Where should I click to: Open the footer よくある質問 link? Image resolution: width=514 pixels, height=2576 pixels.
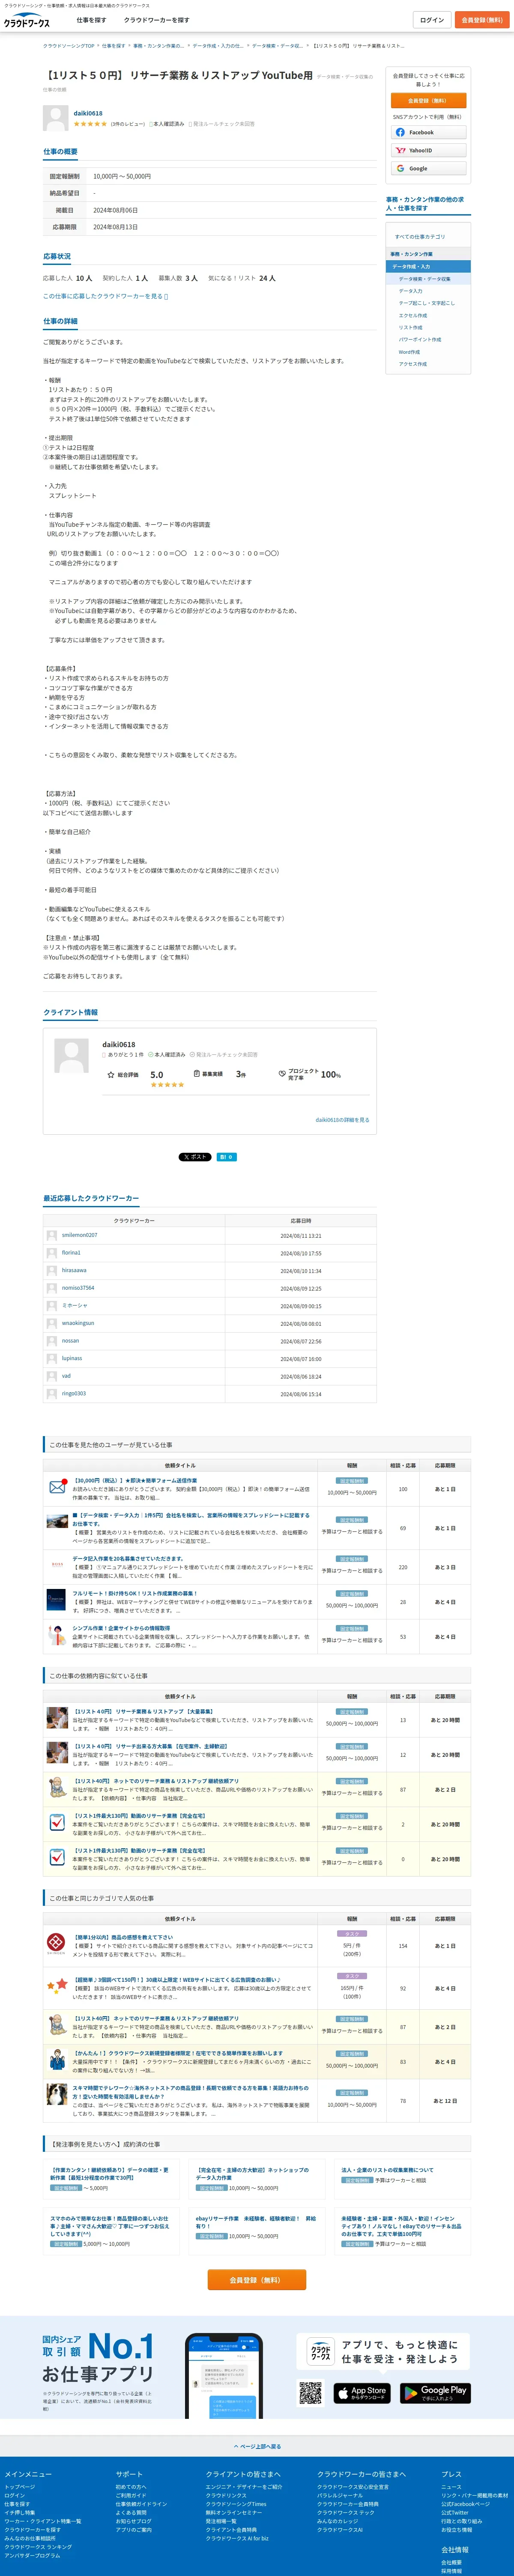point(131,2513)
